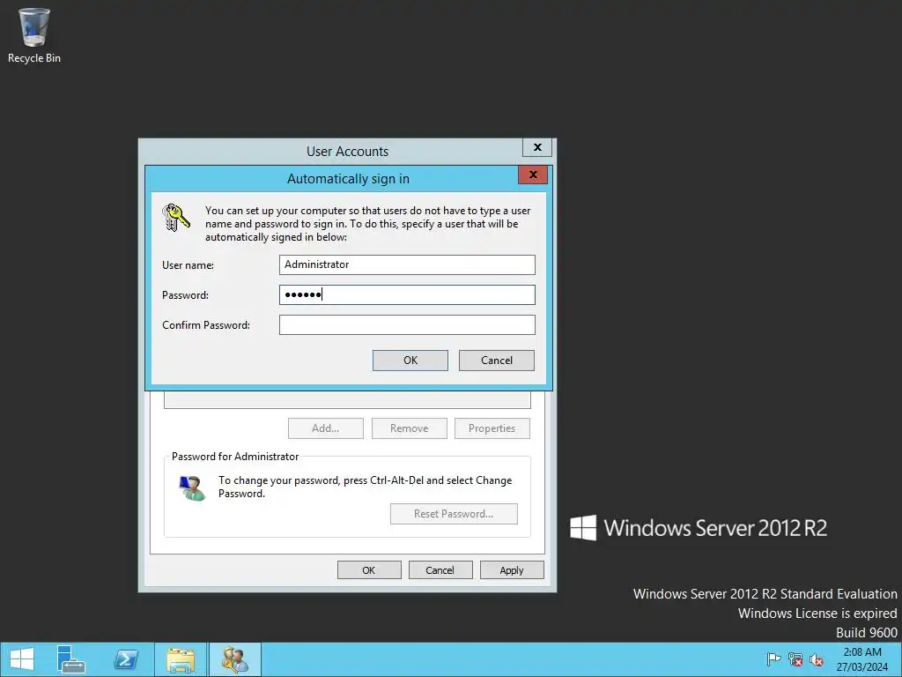This screenshot has width=902, height=677.
Task: Click the Remove button in User Accounts
Action: click(409, 428)
